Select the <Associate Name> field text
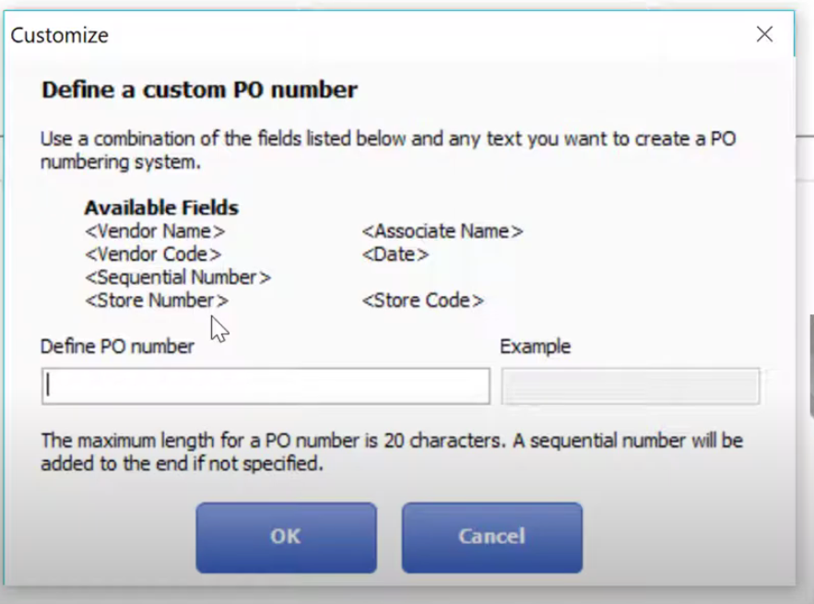 442,231
